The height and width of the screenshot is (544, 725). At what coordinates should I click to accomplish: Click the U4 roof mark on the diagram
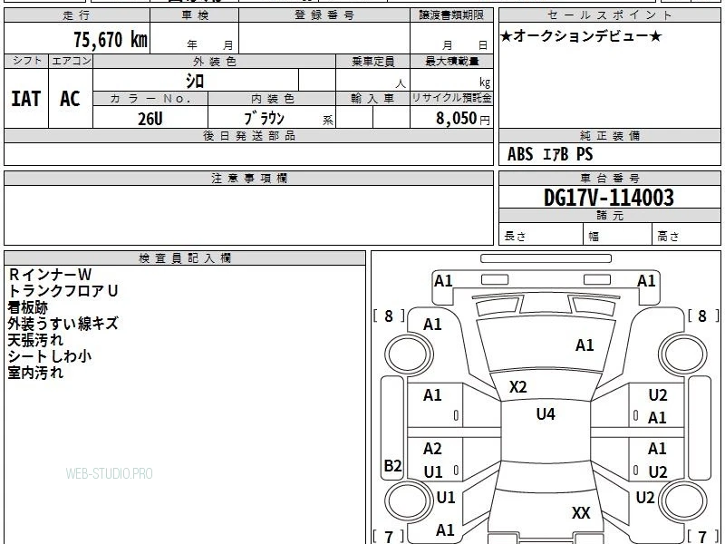tap(546, 413)
